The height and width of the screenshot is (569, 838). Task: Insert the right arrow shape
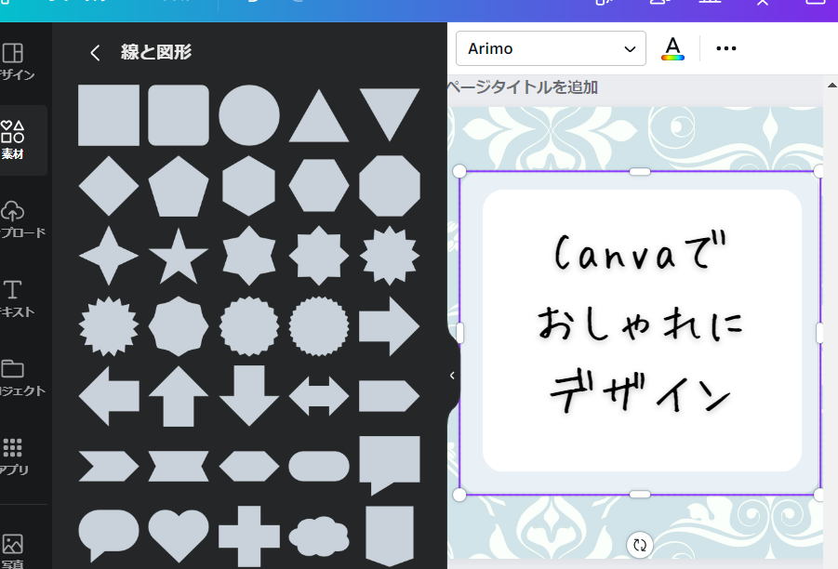pyautogui.click(x=390, y=326)
